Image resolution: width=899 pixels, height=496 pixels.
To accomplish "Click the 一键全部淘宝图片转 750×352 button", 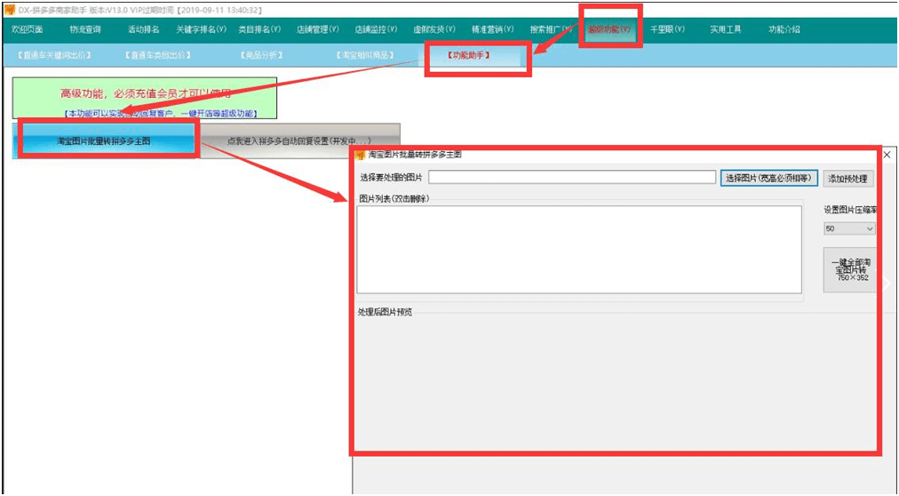I will [x=849, y=270].
